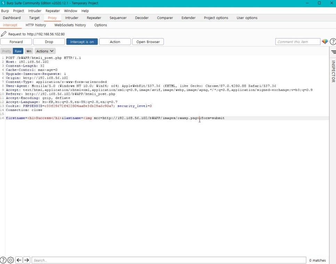Open the WebSockets history sub-tab
The image size is (336, 264).
pos(70,25)
